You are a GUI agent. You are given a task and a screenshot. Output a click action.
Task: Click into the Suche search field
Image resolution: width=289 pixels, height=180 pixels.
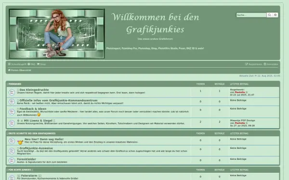[x=251, y=15]
